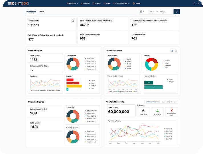Screen dimensions: 203x154
Task: Click the collapse icon in Incident Response header
Action: click(176, 50)
